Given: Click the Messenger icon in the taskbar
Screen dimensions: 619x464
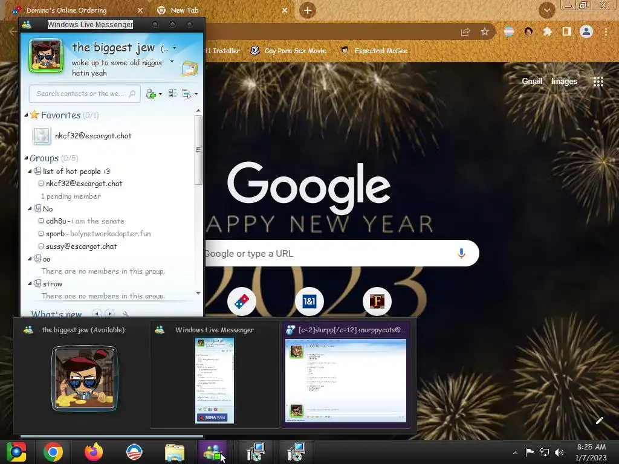Looking at the screenshot, I should click(213, 452).
